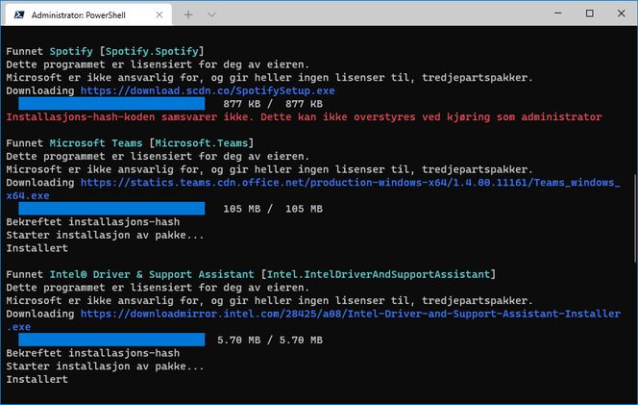This screenshot has height=405, width=638.
Task: Click the '5.70 MB / 5.70 MB' size text
Action: [x=270, y=341]
